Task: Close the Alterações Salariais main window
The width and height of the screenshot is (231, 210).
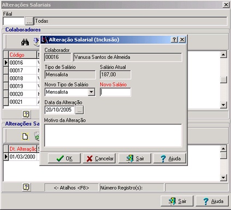Action: pyautogui.click(x=226, y=4)
